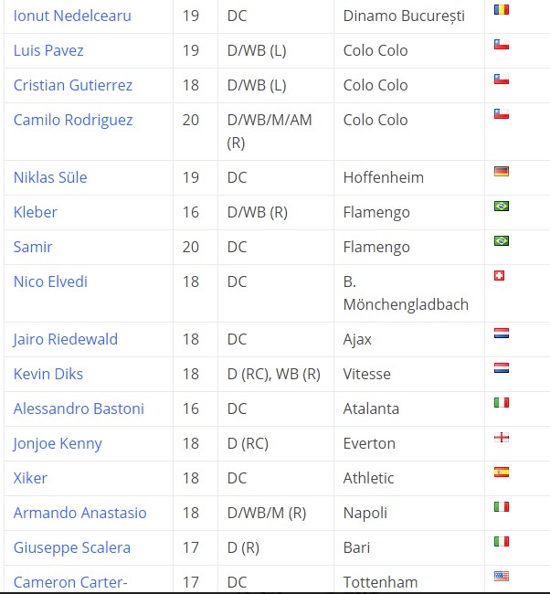Click the England flag in Jonjoe Kenny row

click(502, 437)
